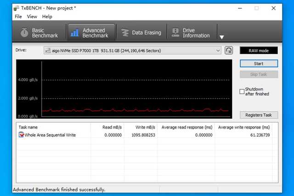This screenshot has height=196, width=294.
Task: Open the Drive selection dropdown
Action: (133, 50)
